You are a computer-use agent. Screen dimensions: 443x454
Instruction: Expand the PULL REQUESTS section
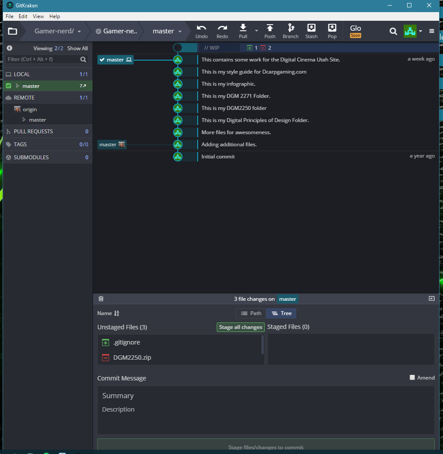point(48,132)
